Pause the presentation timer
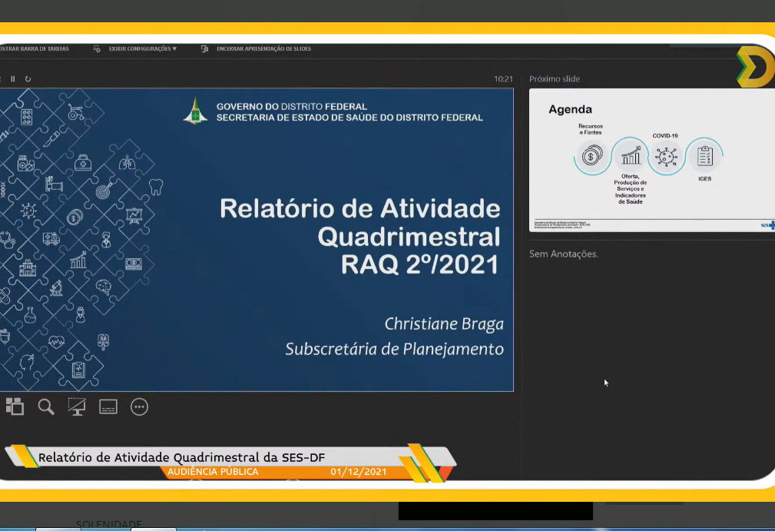Viewport: 775px width, 531px height. [x=13, y=78]
